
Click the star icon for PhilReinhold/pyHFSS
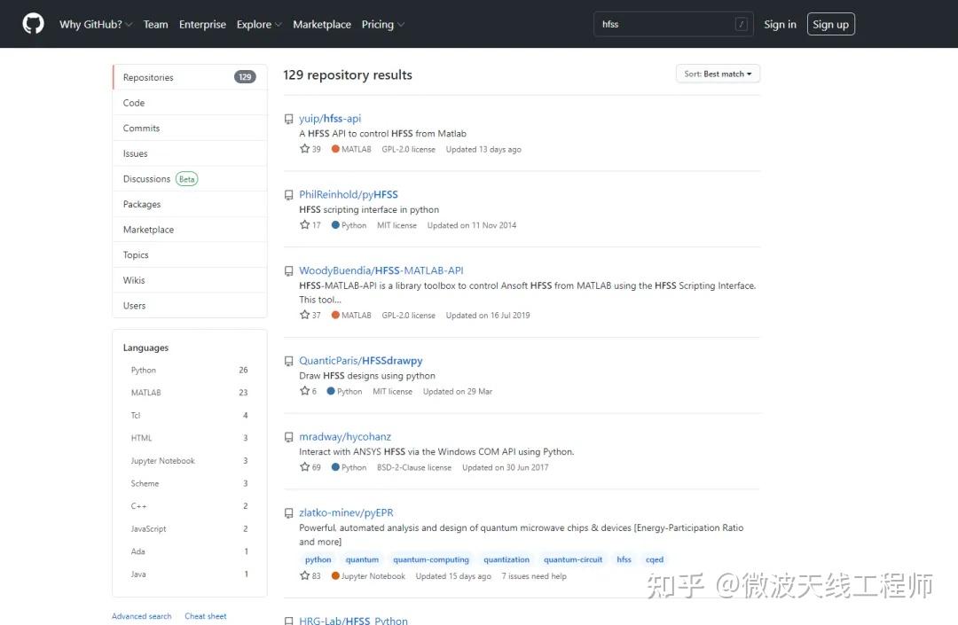(x=305, y=225)
